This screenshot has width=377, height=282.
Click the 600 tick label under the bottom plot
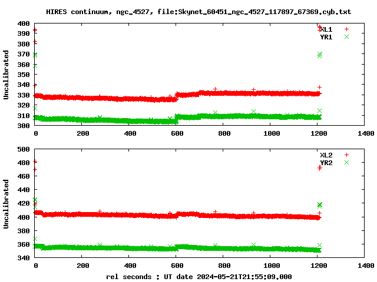pos(177,266)
